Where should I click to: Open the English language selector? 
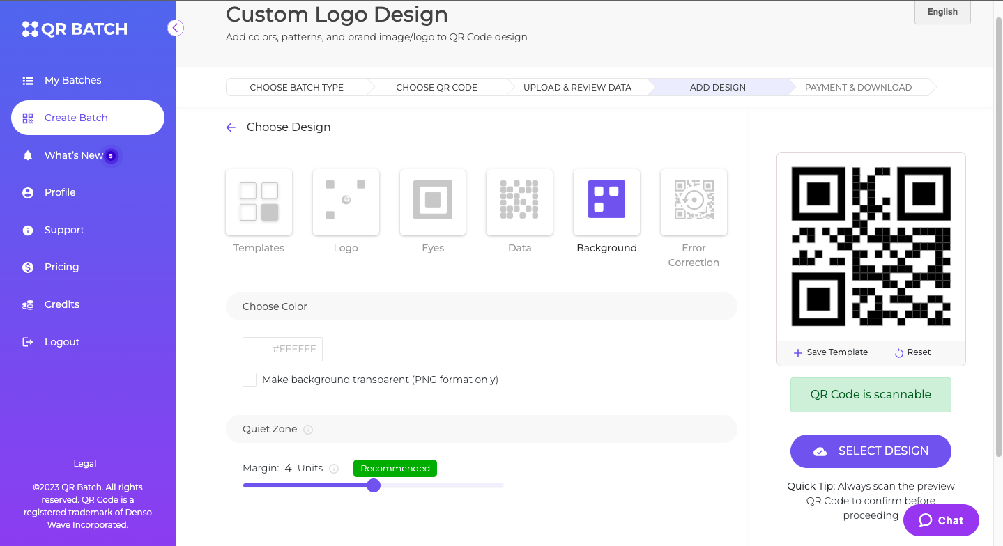[x=942, y=12]
